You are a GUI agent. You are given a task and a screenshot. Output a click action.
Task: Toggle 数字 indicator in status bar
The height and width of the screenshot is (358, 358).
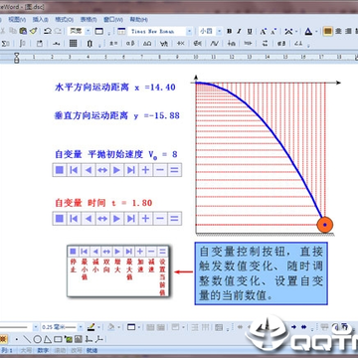click(x=42, y=350)
